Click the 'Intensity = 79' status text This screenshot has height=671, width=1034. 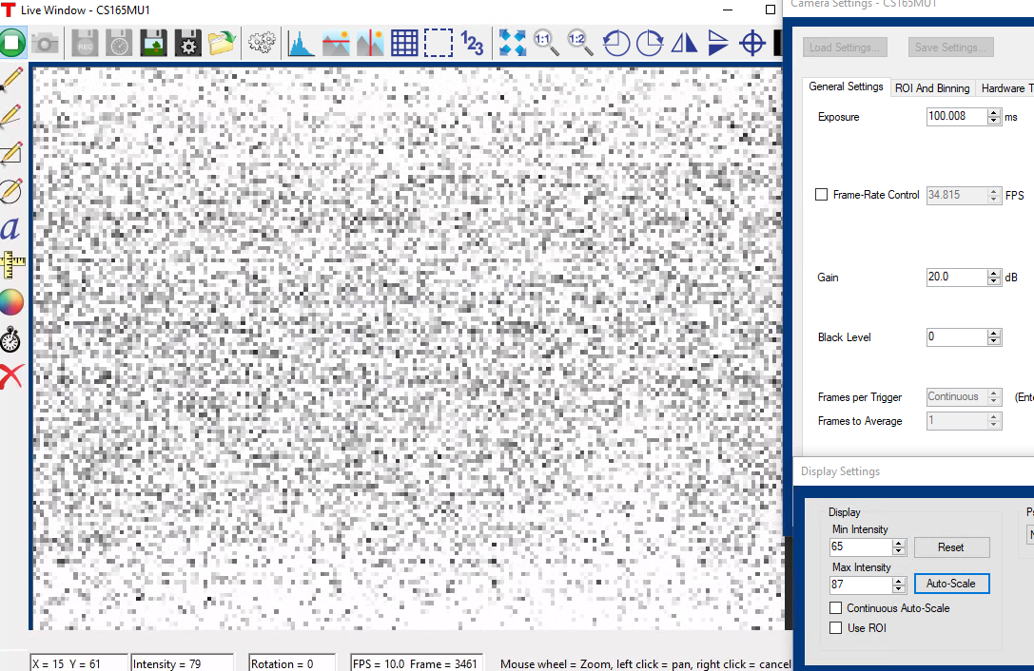166,663
